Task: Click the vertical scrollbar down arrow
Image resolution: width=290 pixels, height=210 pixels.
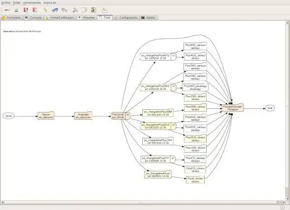Action: [x=287, y=199]
